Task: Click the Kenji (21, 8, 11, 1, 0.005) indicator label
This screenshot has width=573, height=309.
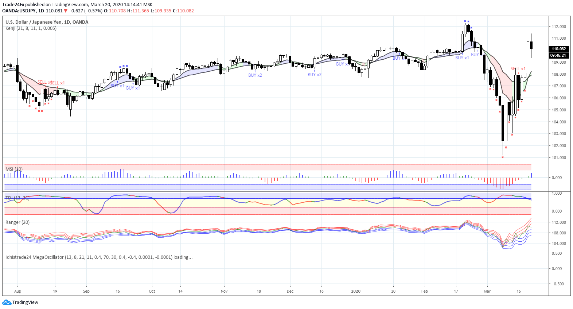Action: point(31,28)
